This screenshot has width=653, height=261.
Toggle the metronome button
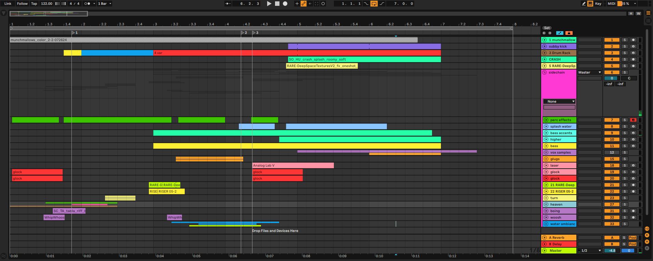87,4
